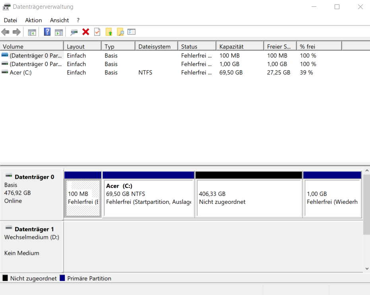Click the drive icon next to Acer (C:)
This screenshot has width=370, height=295.
click(5, 72)
